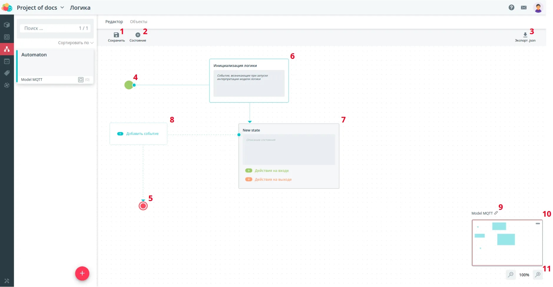Open the mail messages icon
This screenshot has width=553, height=287.
pyautogui.click(x=524, y=8)
